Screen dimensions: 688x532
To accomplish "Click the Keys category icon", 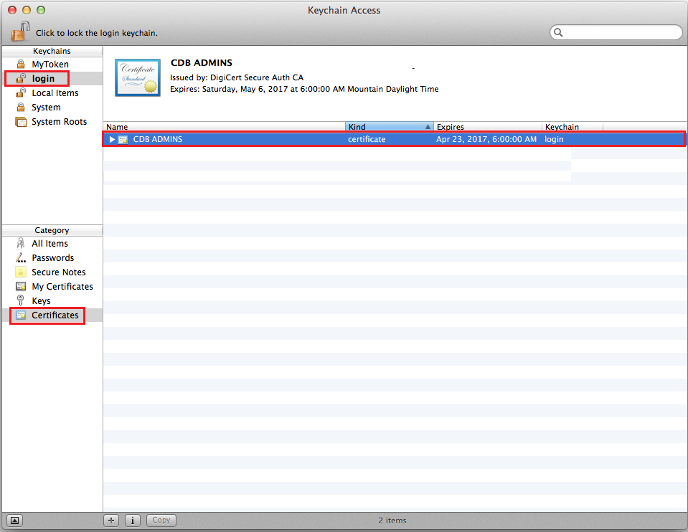I will tap(21, 301).
